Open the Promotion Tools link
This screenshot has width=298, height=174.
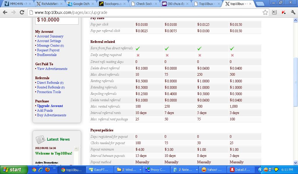coord(49,92)
